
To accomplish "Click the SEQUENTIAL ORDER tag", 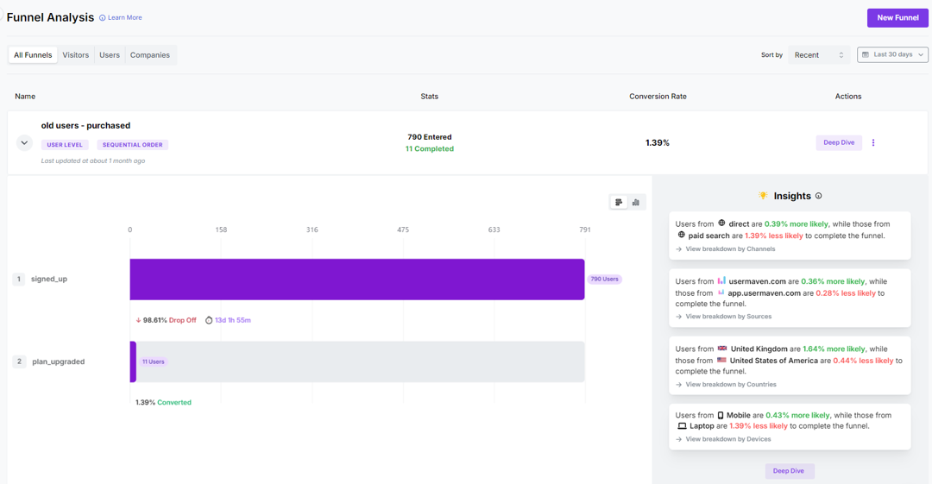I will click(x=133, y=144).
